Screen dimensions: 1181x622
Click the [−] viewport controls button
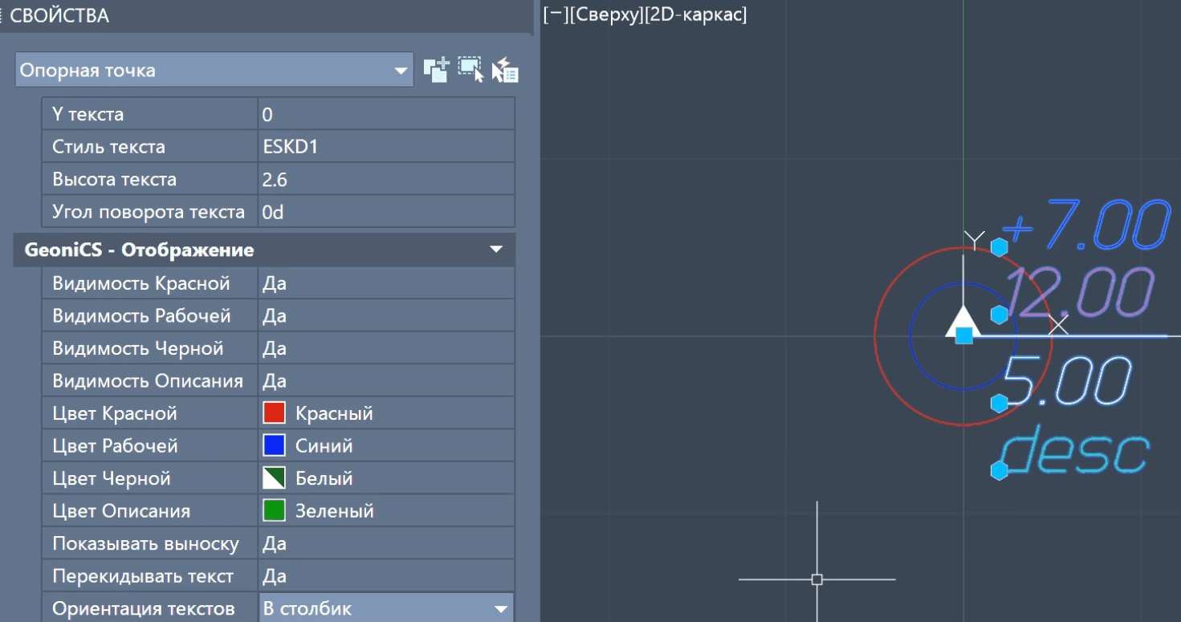554,14
